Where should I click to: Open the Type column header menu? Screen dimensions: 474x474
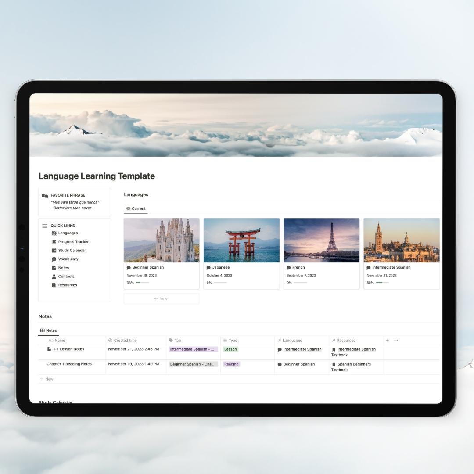(233, 340)
